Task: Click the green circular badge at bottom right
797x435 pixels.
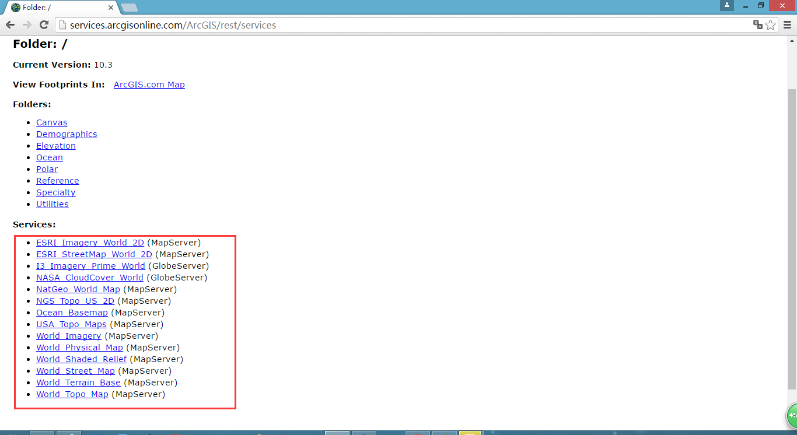Action: 791,416
